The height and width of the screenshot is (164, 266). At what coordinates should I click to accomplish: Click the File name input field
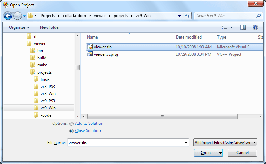125,143
